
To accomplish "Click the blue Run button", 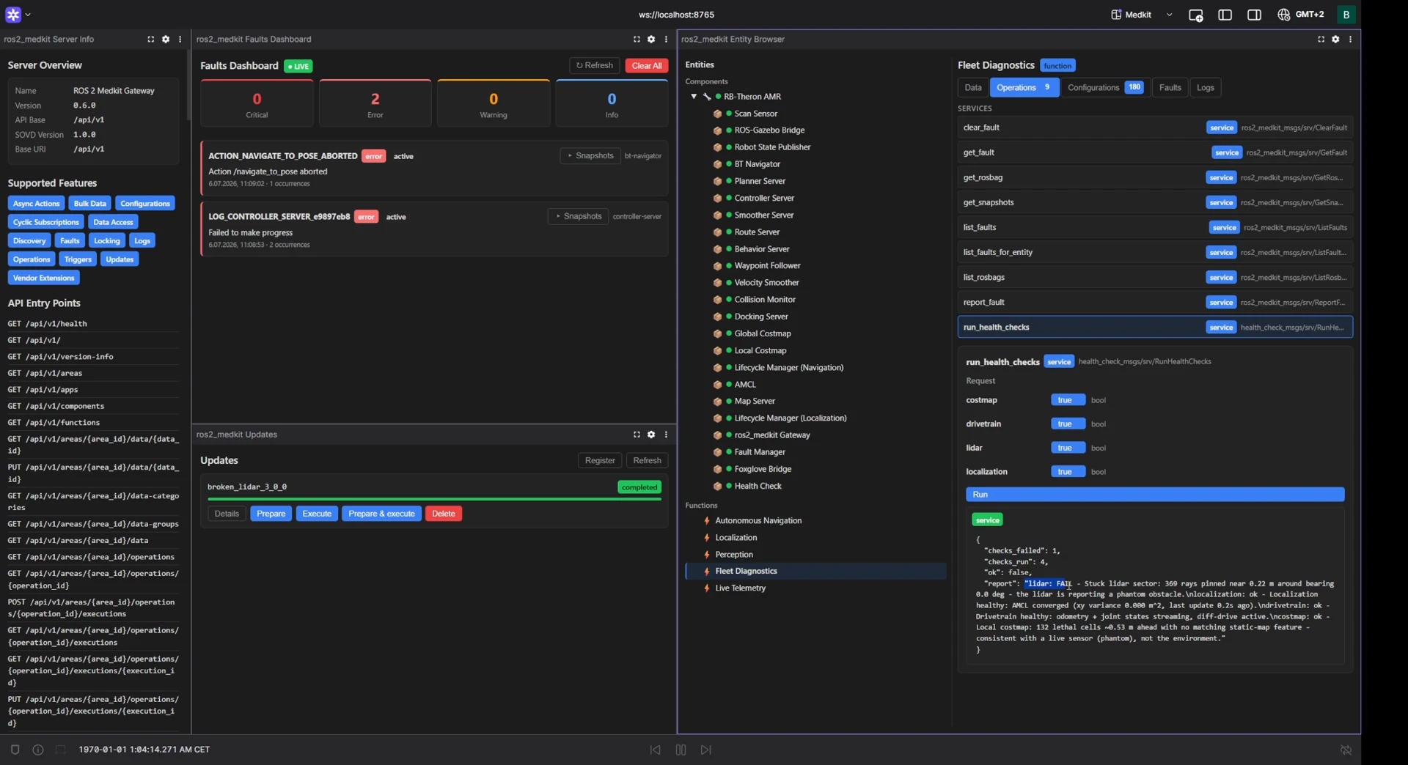I will coord(1155,495).
